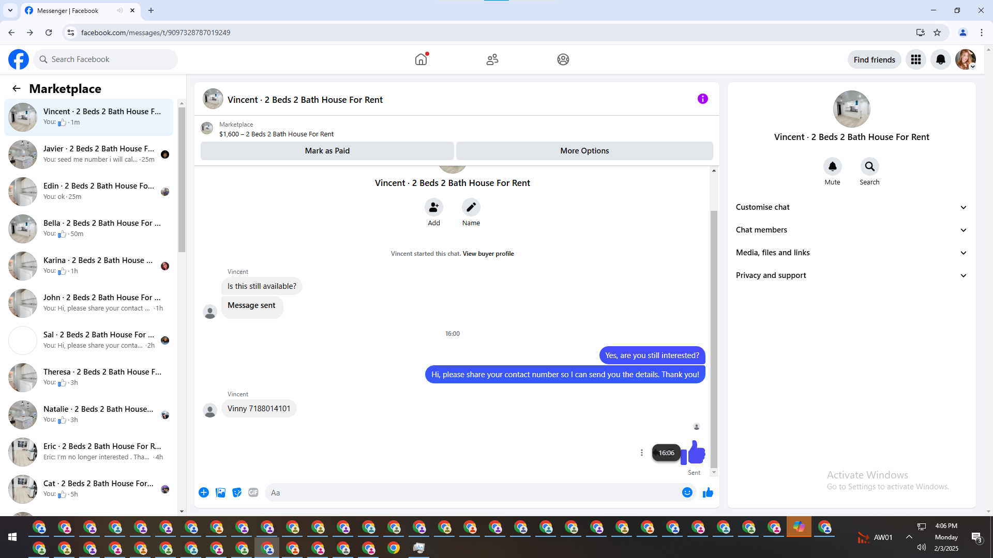Reload the page
The width and height of the screenshot is (993, 558).
[49, 33]
